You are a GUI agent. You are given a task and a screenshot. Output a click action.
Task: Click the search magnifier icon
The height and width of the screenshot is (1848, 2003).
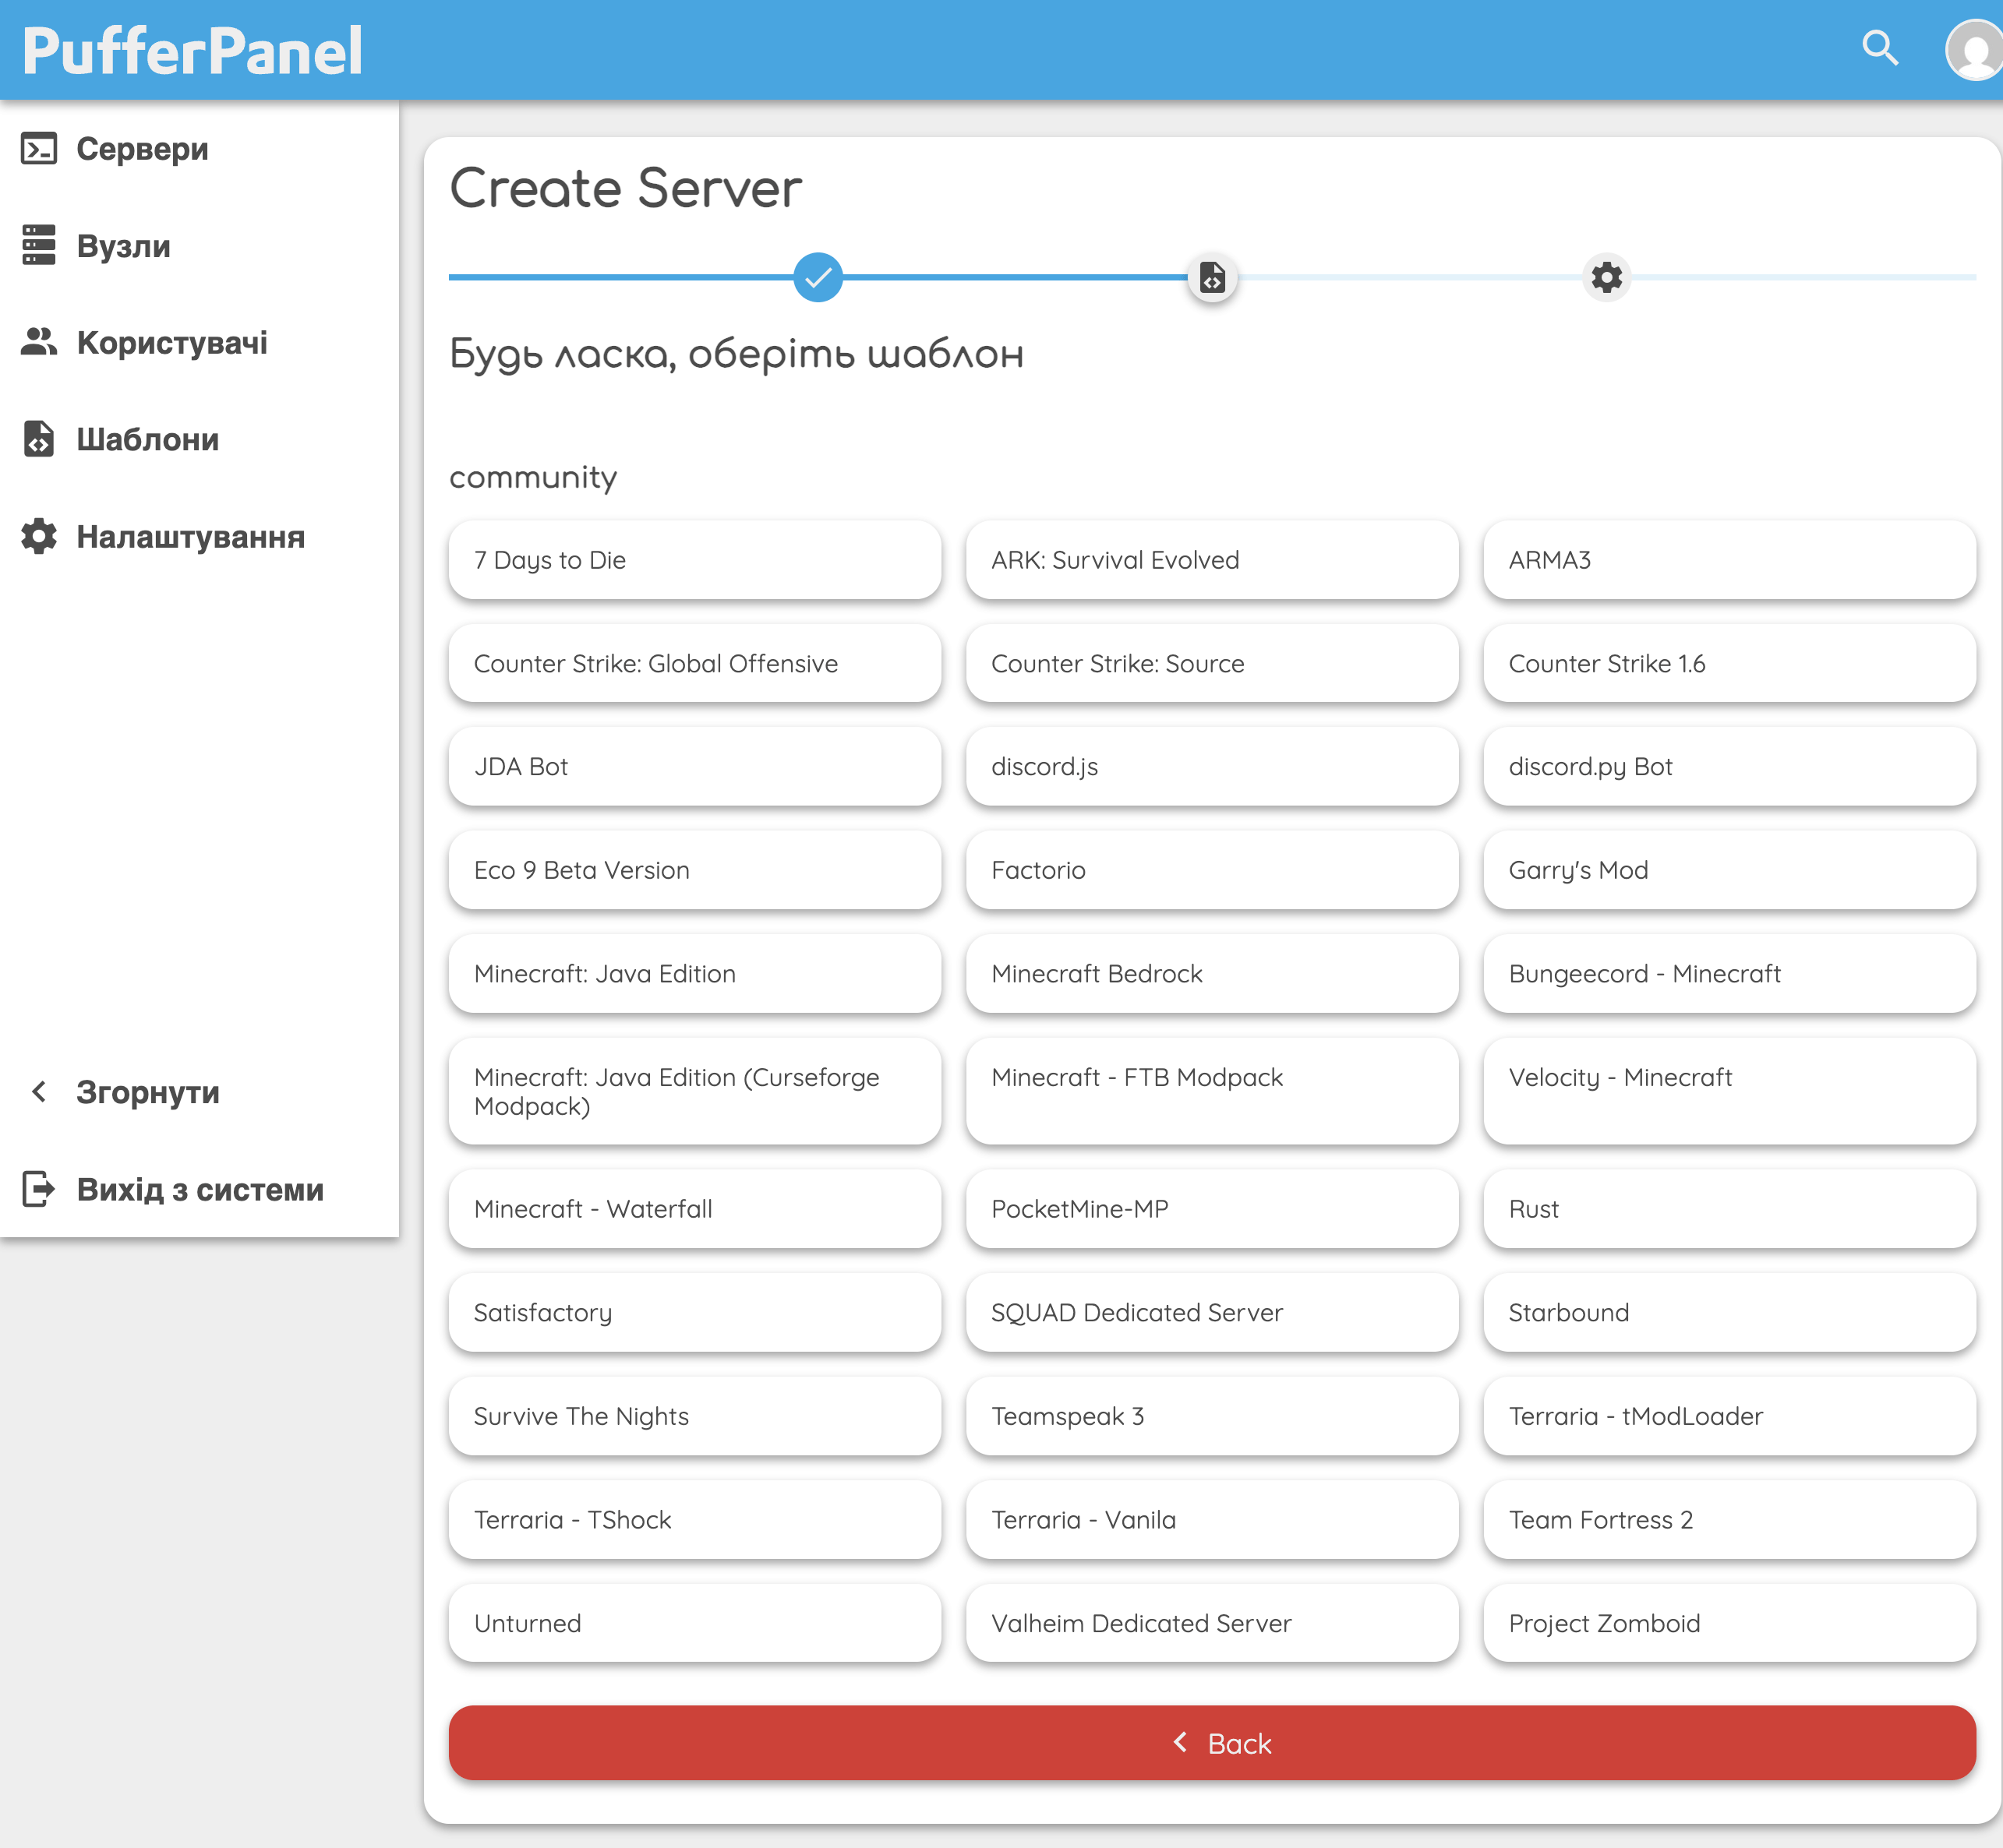tap(1880, 48)
